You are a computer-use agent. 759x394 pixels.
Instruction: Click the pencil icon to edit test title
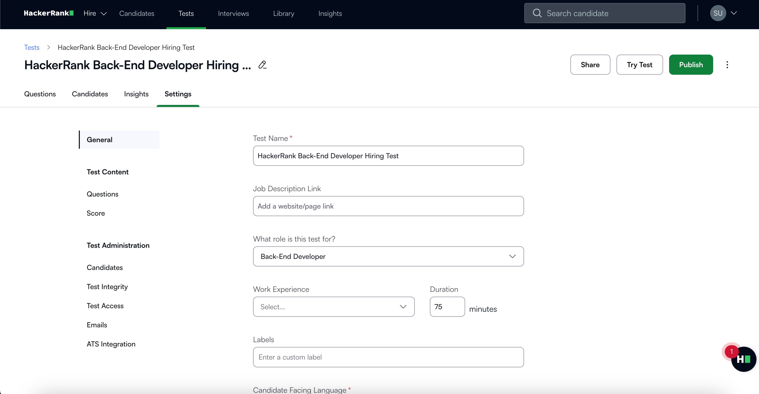262,65
